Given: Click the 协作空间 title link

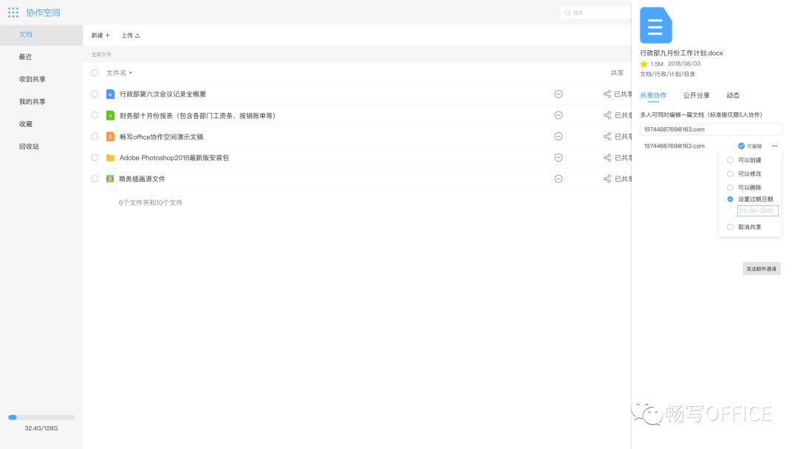Looking at the screenshot, I should [x=44, y=13].
